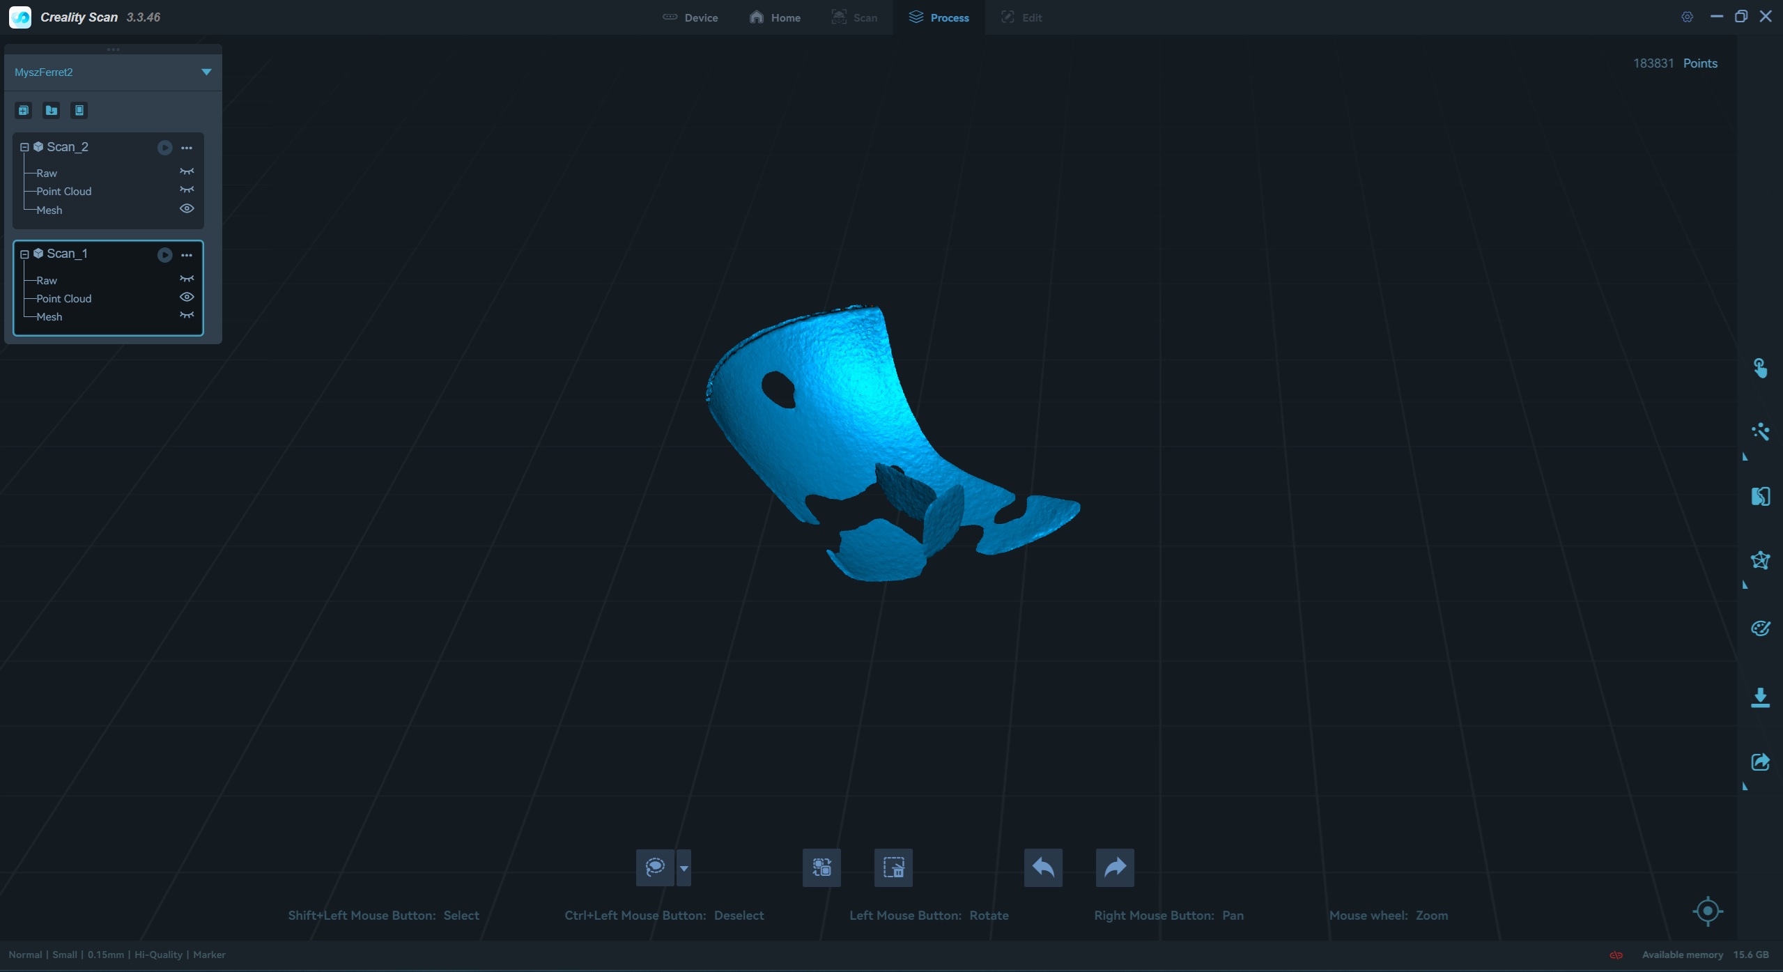
Task: Open the MyszFerret2 project dropdown
Action: [206, 72]
